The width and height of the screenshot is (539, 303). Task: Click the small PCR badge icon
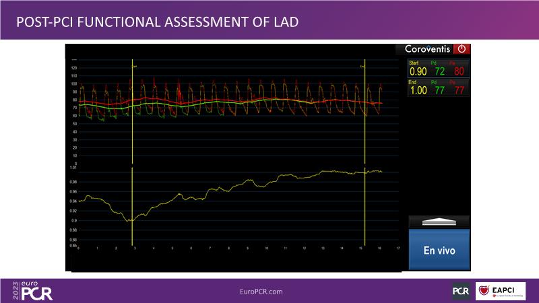pos(461,291)
